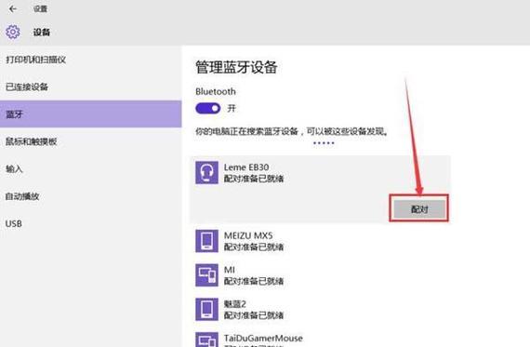Click the MEIZU MX5 phone icon
This screenshot has height=347, width=530.
pos(206,241)
